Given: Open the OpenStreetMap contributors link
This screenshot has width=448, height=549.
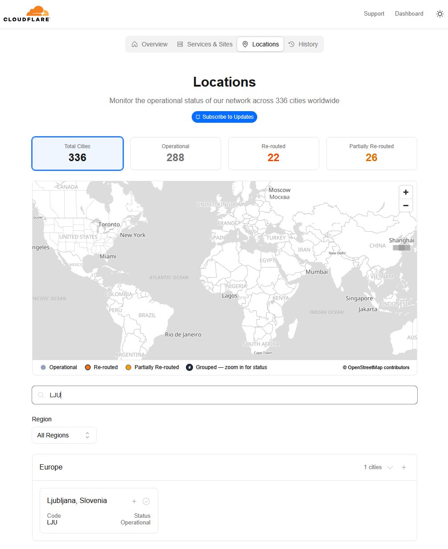Looking at the screenshot, I should tap(376, 368).
